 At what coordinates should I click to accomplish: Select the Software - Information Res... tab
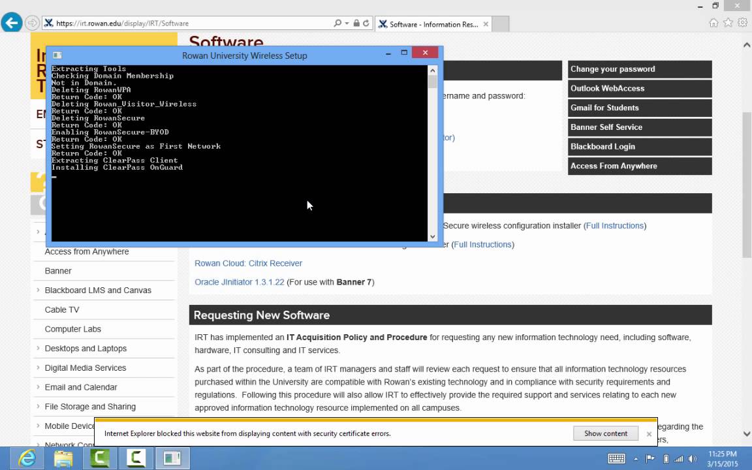(x=433, y=24)
